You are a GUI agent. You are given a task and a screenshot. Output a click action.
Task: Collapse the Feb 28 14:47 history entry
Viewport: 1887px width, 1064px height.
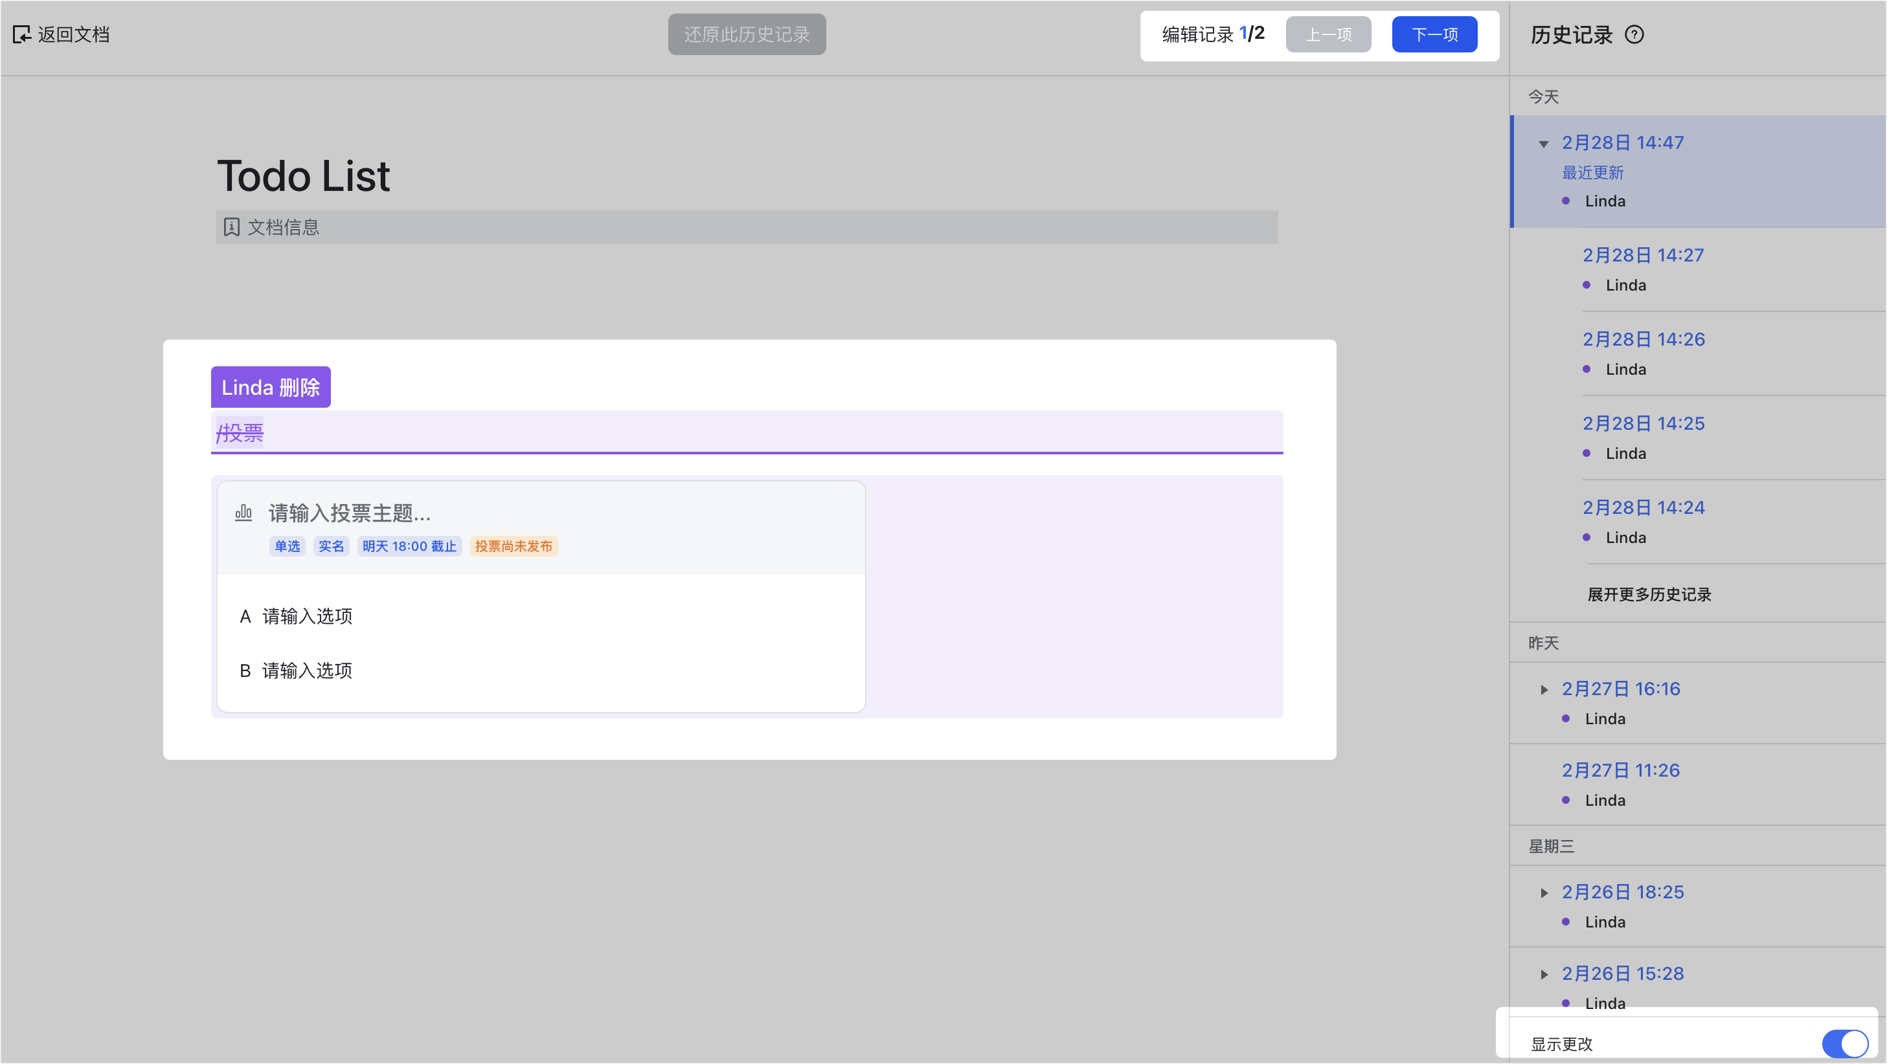tap(1543, 144)
